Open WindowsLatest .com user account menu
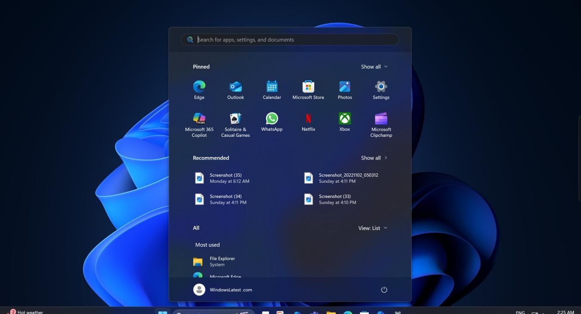The height and width of the screenshot is (314, 581). (x=223, y=290)
